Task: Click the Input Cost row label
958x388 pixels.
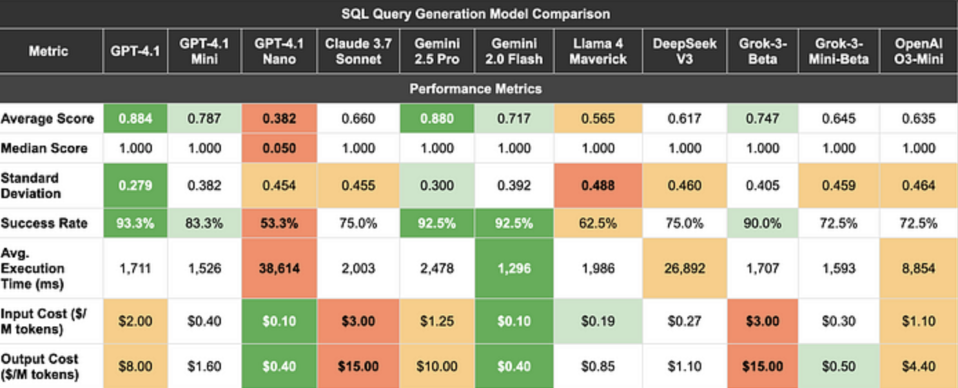Action: point(50,321)
